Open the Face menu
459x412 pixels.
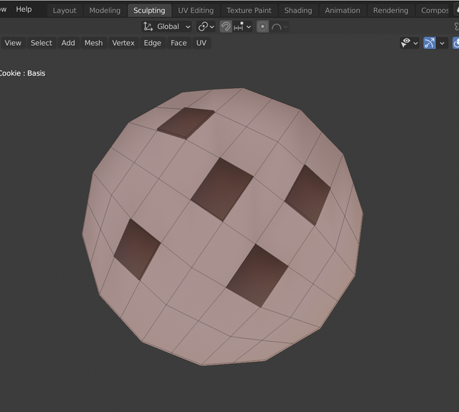pyautogui.click(x=178, y=43)
